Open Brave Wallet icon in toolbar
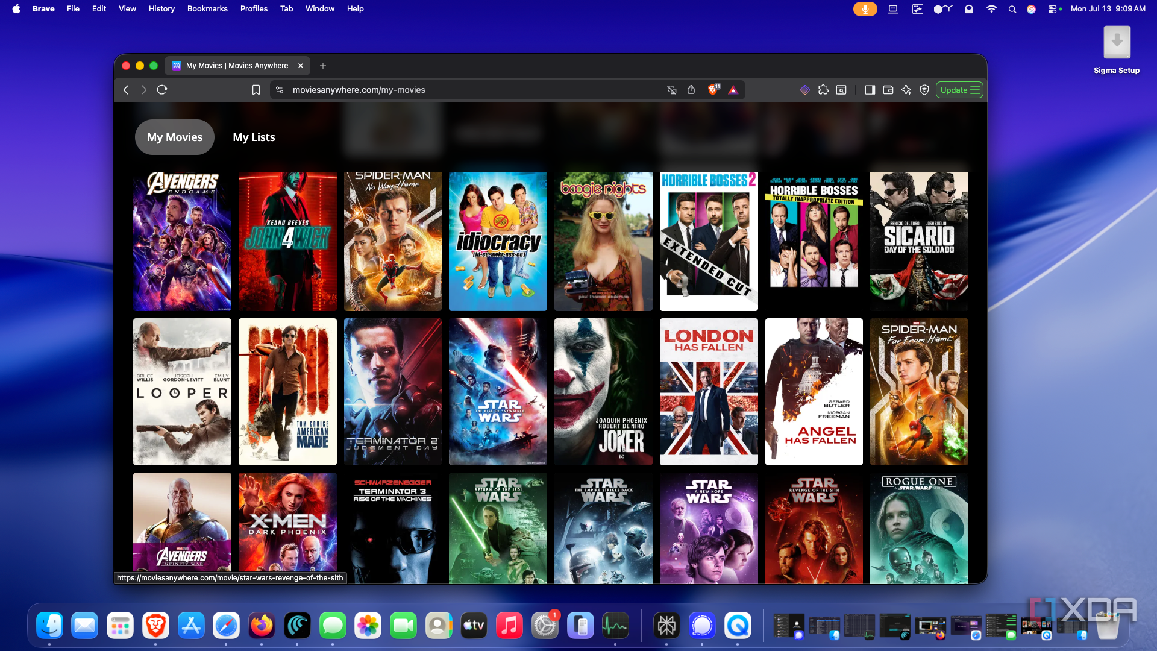The width and height of the screenshot is (1157, 651). pos(888,90)
